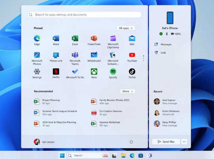214x159 pixels.
Task: View Kristin Patterson's missed call
Action: coord(167,113)
